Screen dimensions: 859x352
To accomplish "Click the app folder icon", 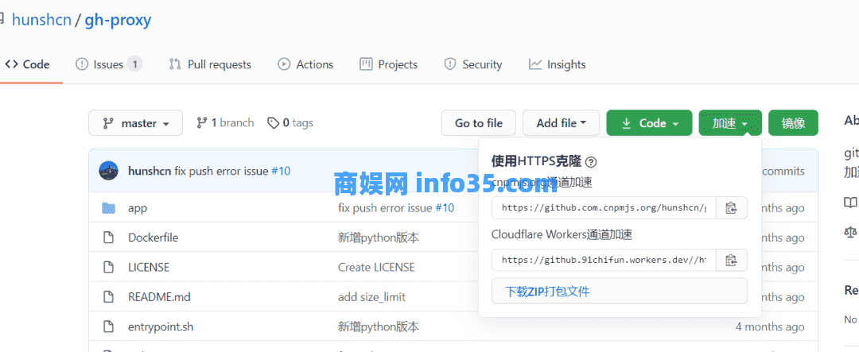I will coord(108,208).
